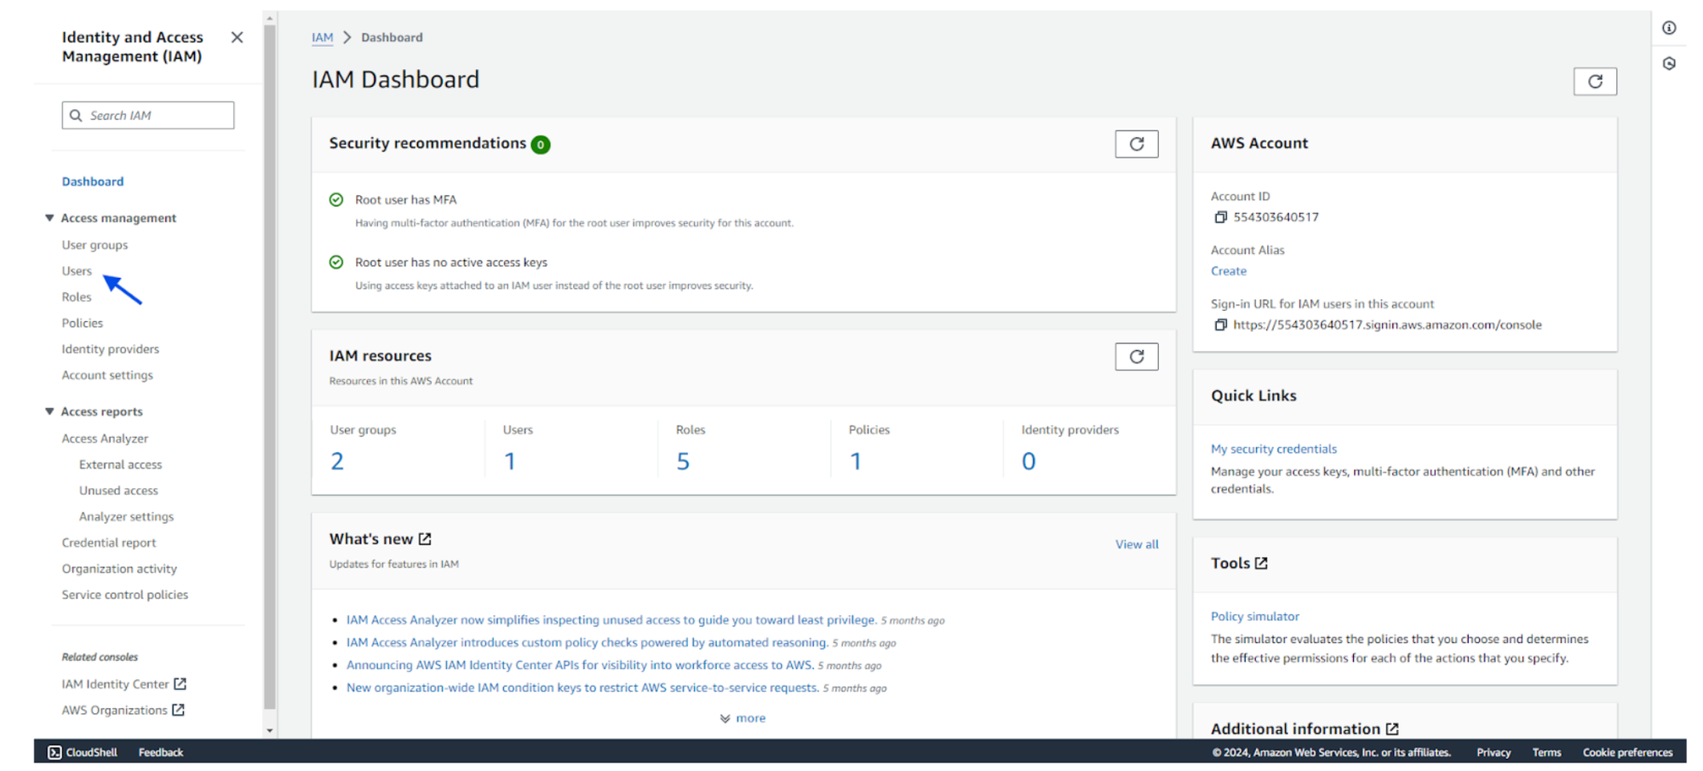Collapse the Access management section
This screenshot has width=1703, height=771.
(49, 218)
